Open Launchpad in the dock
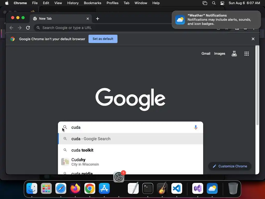Viewport: 265px width, 199px height. point(46,188)
